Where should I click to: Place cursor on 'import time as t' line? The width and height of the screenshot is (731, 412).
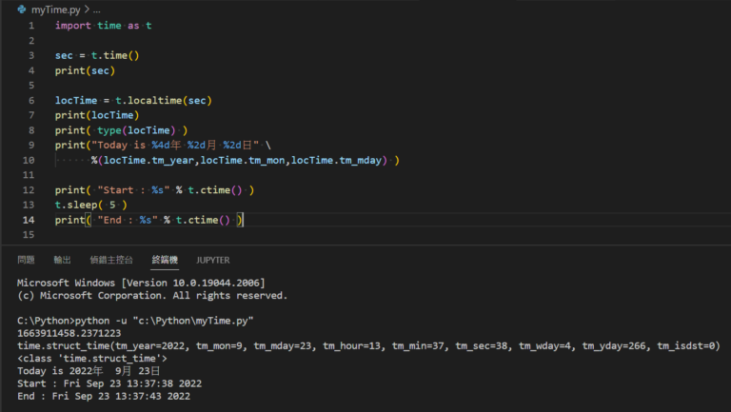point(104,26)
